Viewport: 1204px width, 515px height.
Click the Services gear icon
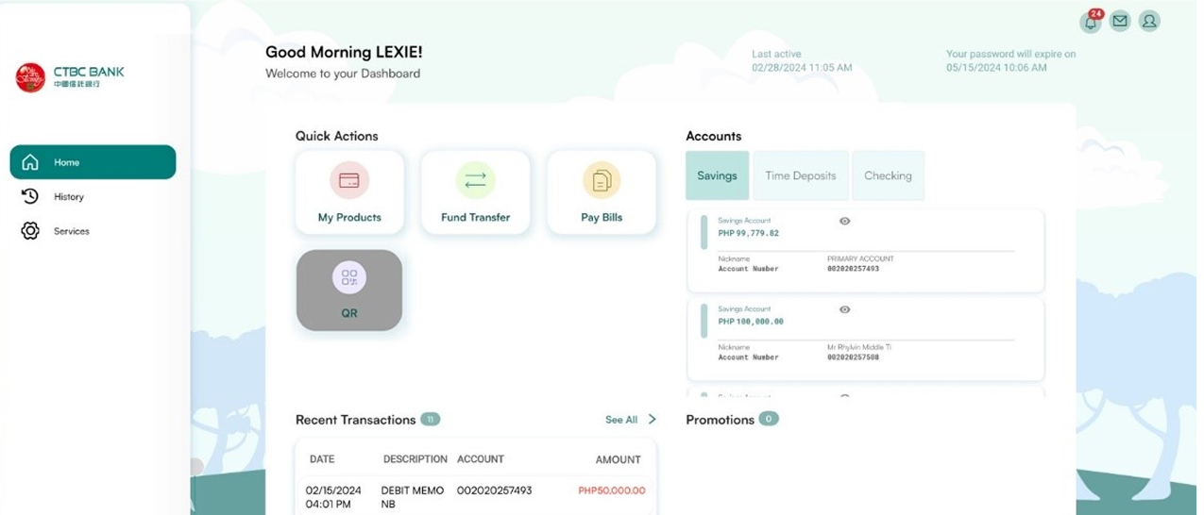[x=30, y=231]
